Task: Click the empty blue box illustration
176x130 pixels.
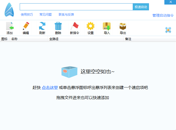Action: [x=69, y=72]
